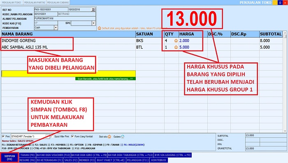This screenshot has height=163, width=288.
Task: Select the ABC SAMBAL ASLI 135 ML item name
Action: pyautogui.click(x=25, y=47)
